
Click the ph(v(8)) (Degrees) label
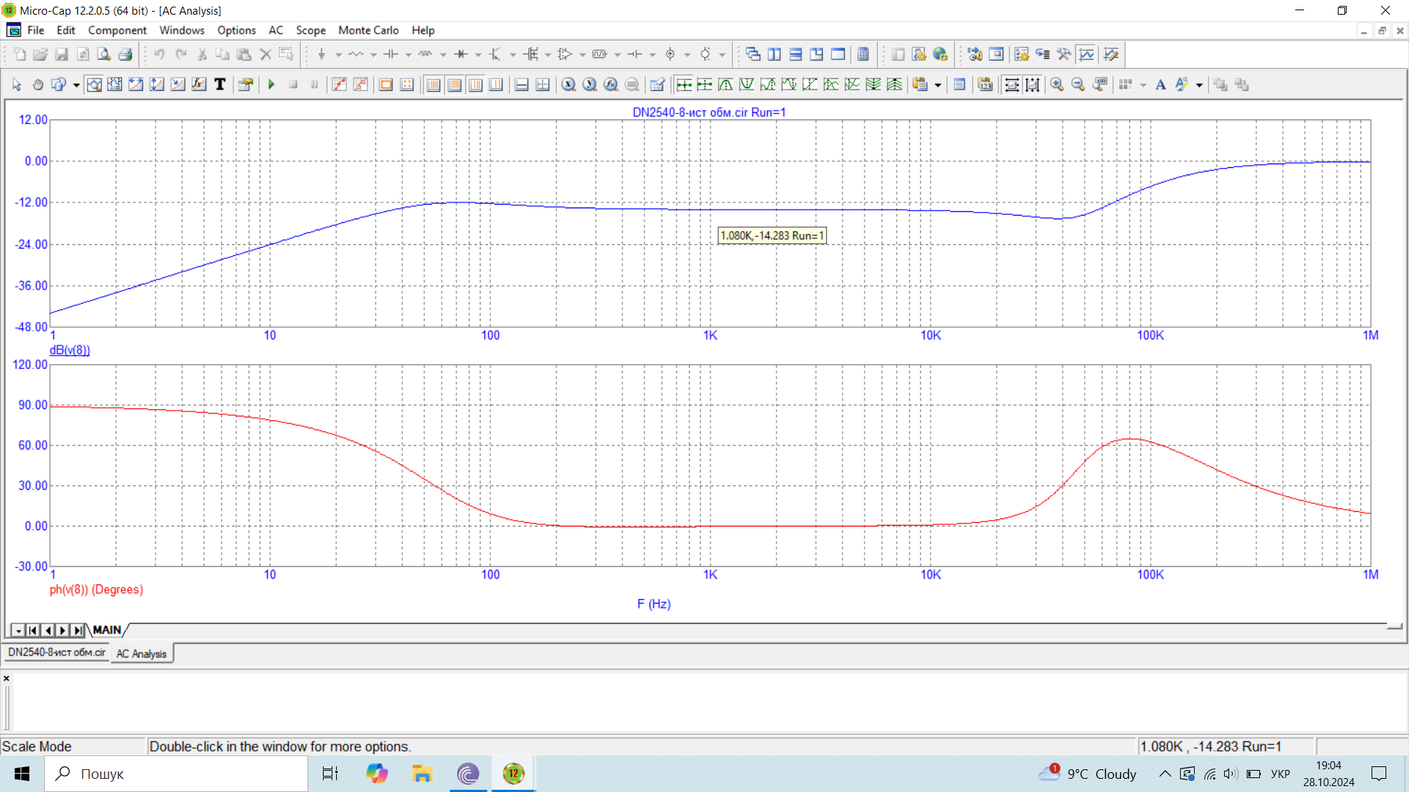pyautogui.click(x=96, y=590)
